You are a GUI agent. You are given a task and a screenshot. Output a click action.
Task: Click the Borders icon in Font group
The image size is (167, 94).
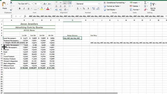point(35,8)
